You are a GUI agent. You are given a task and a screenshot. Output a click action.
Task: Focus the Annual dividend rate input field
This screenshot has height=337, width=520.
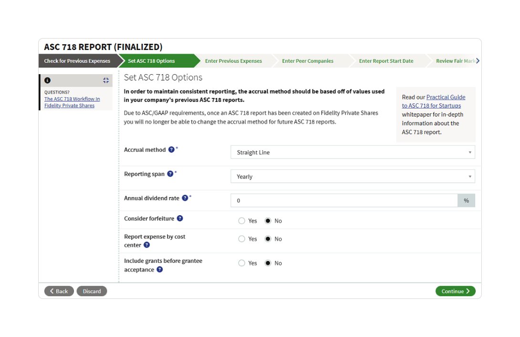click(344, 200)
